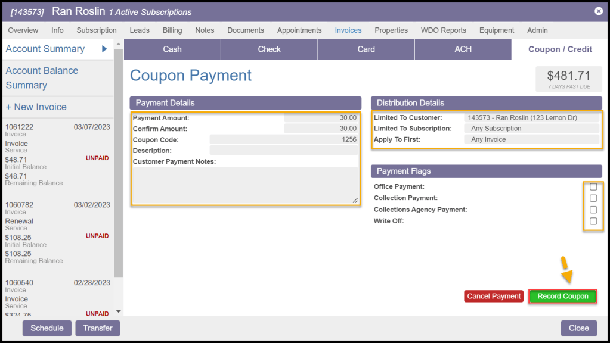
Task: Toggle the Collections Agency Payment checkbox
Action: pos(593,210)
